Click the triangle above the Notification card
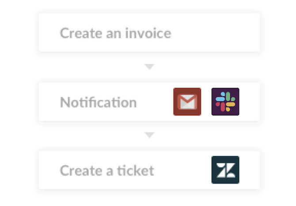 click(149, 67)
